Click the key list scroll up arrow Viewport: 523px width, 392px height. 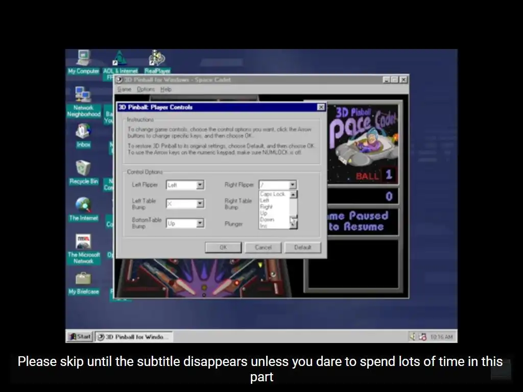tap(293, 194)
